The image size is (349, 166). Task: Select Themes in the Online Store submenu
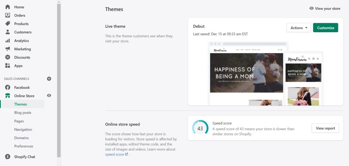pos(20,104)
